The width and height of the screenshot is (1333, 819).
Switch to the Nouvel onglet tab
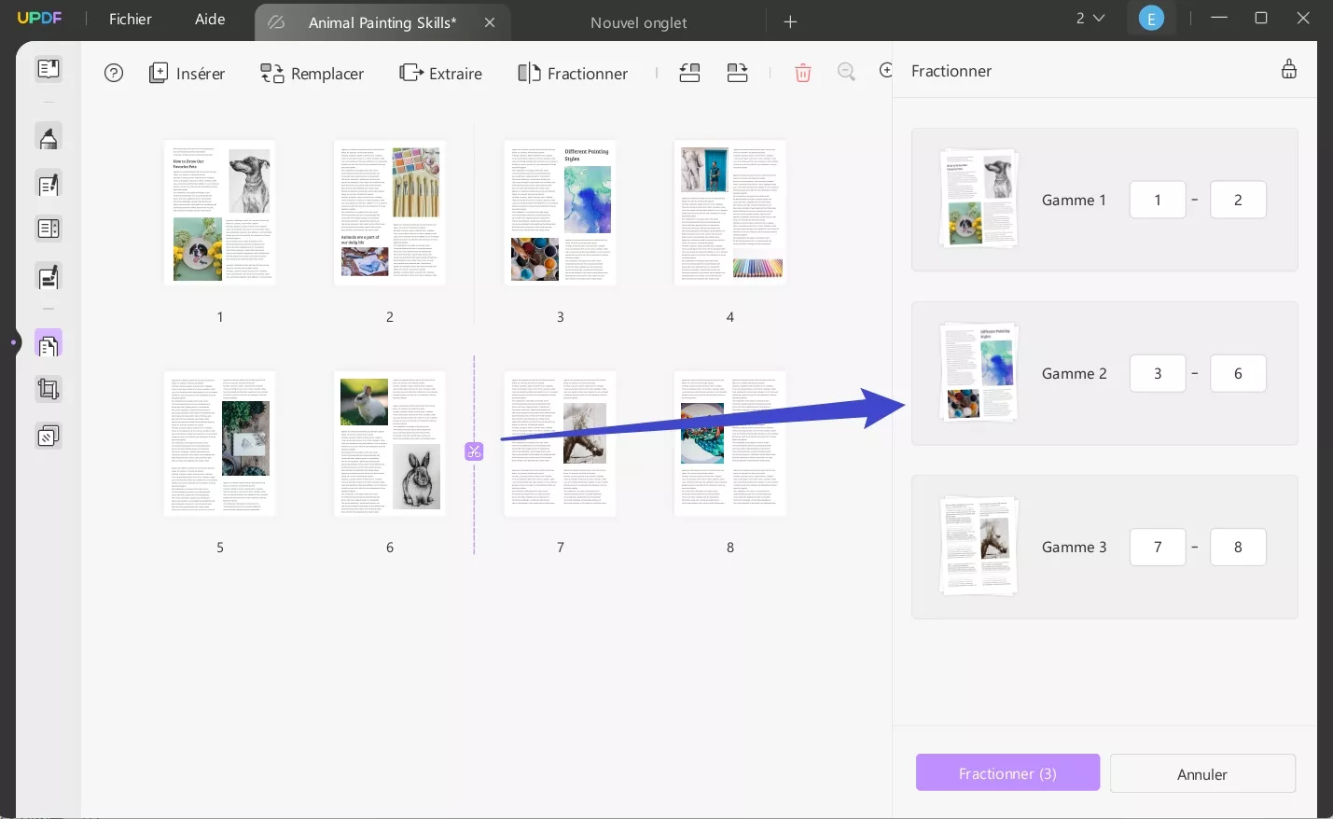click(638, 21)
